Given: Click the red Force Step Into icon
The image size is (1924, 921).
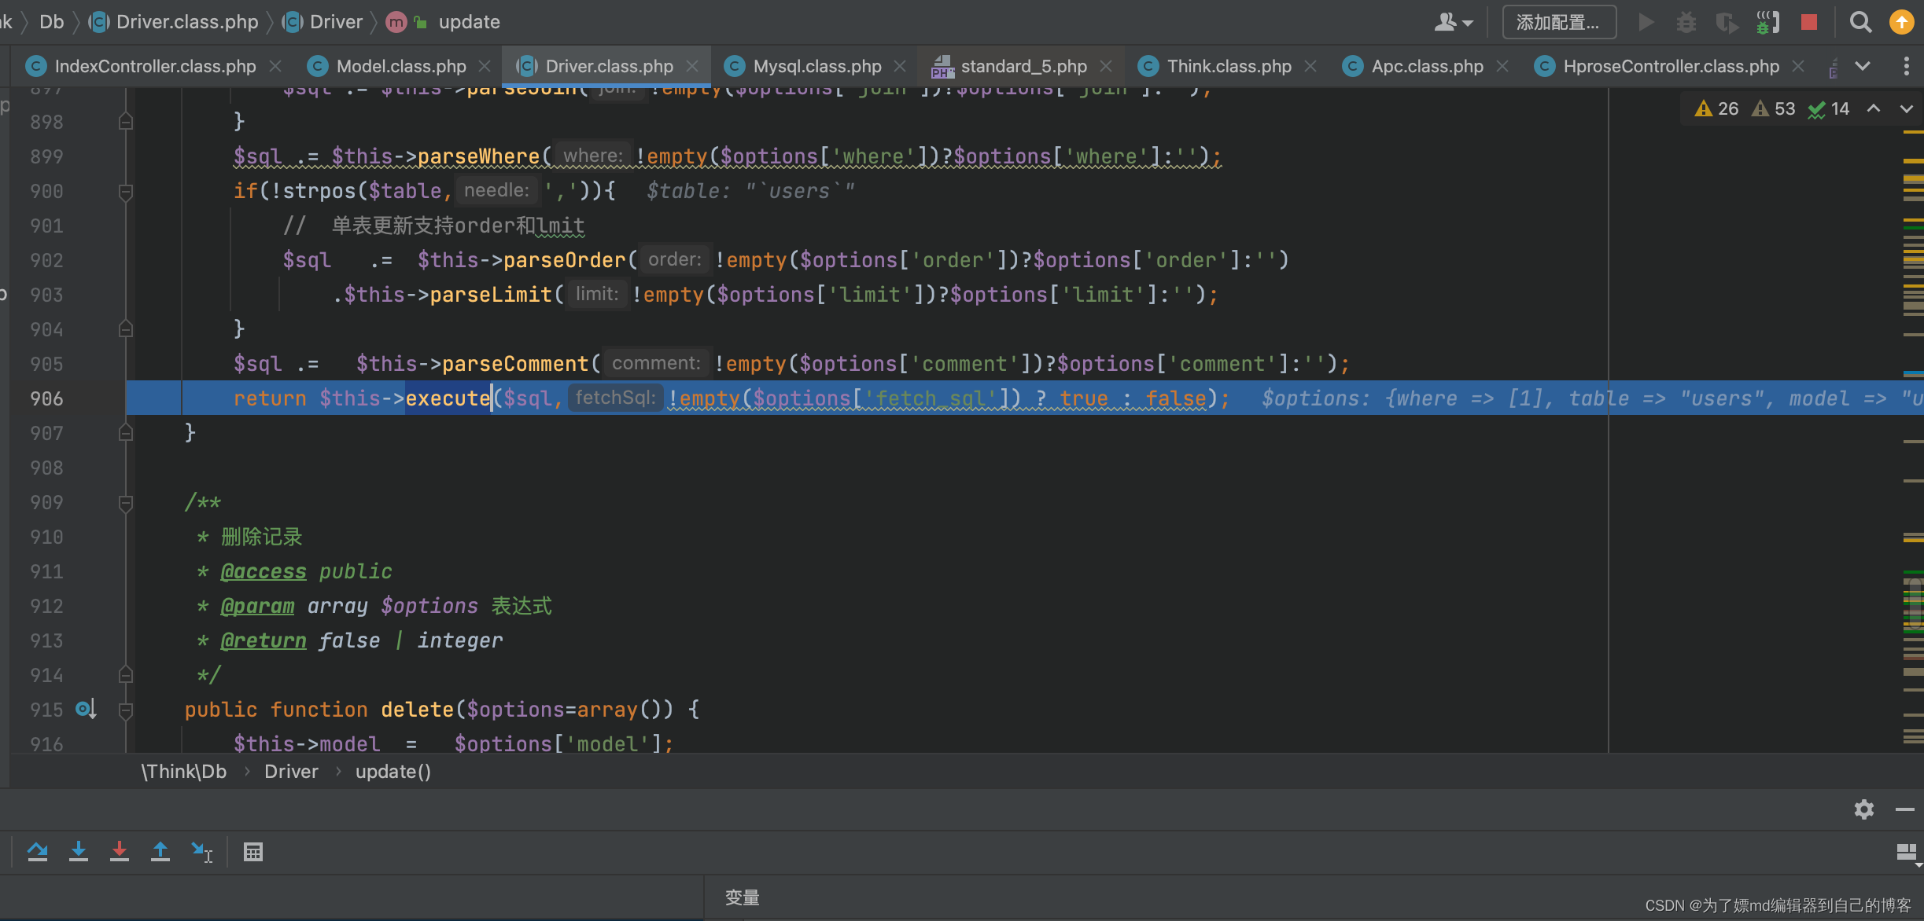Looking at the screenshot, I should click(120, 851).
